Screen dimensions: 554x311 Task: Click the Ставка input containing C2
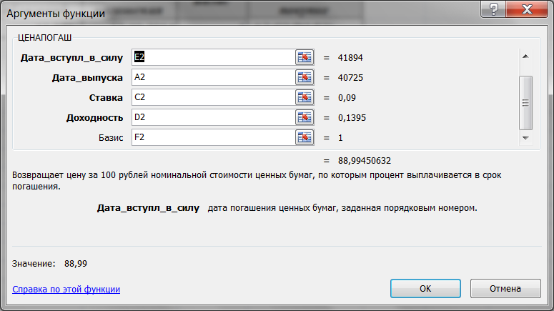coord(214,97)
